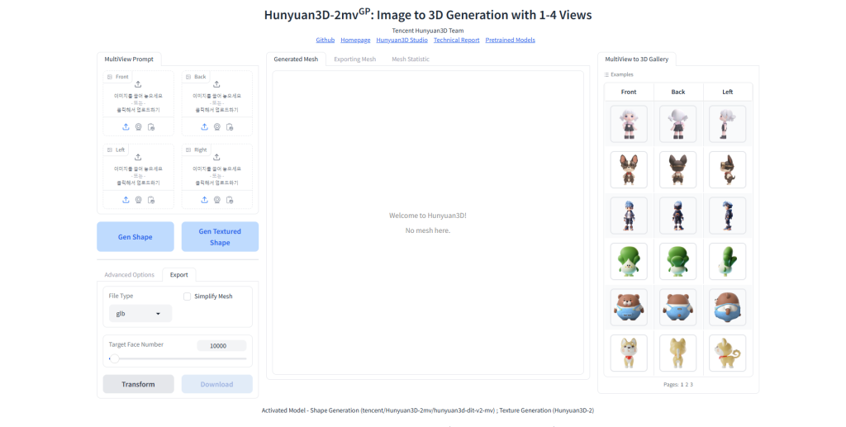
Task: Click the Gen Textured Shape button
Action: click(x=220, y=237)
